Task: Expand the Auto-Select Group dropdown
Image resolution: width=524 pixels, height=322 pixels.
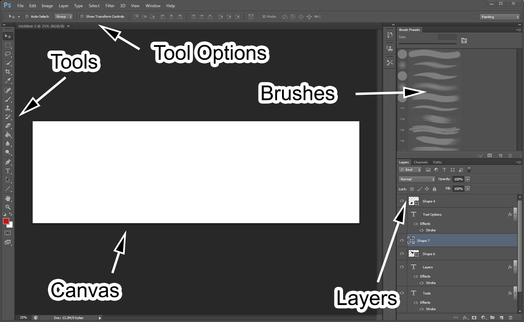Action: point(64,17)
